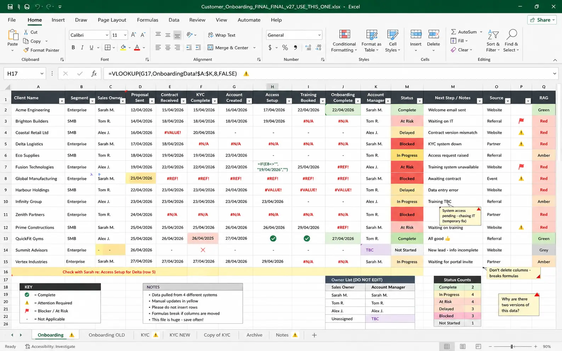Select the Merge & Center icon
The width and height of the screenshot is (562, 351).
click(210, 47)
